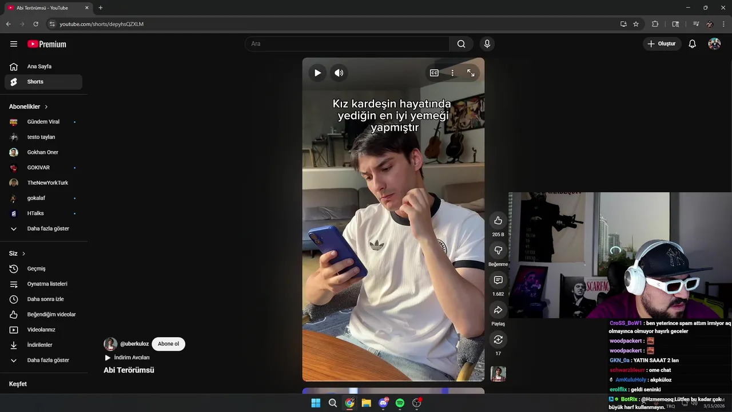Screen dimensions: 732x412
Task: Open the notifications bell
Action: tap(692, 44)
